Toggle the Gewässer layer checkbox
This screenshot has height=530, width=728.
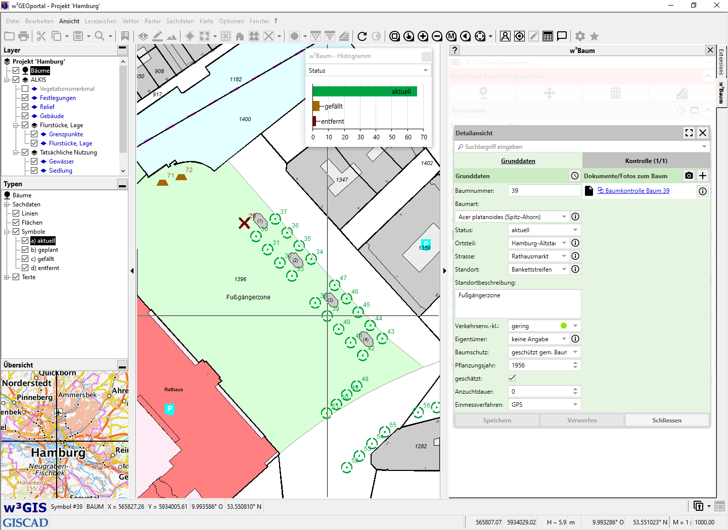(x=34, y=162)
